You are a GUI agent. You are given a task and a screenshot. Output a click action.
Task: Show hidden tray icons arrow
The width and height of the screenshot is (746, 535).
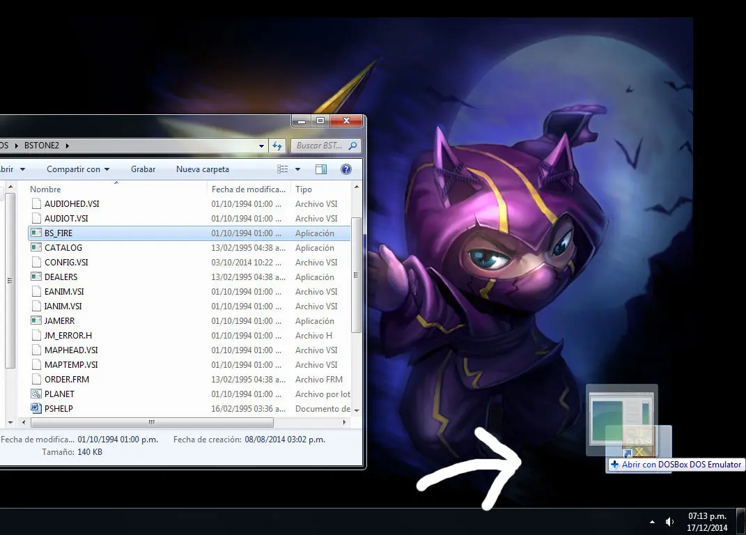click(652, 522)
